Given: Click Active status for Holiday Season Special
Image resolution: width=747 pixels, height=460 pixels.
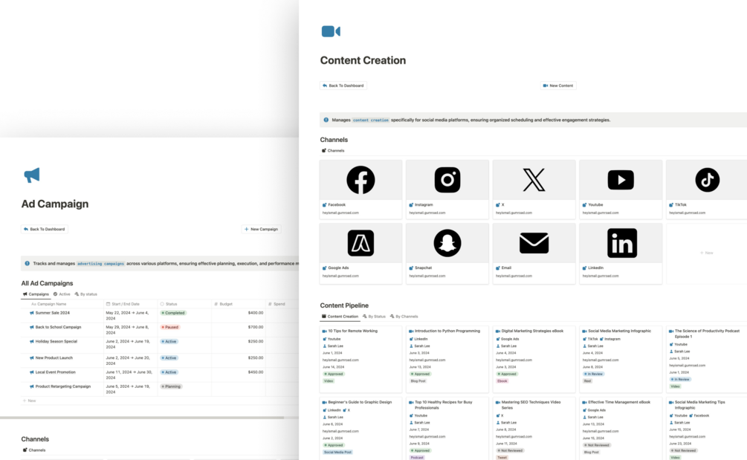Looking at the screenshot, I should (x=169, y=341).
